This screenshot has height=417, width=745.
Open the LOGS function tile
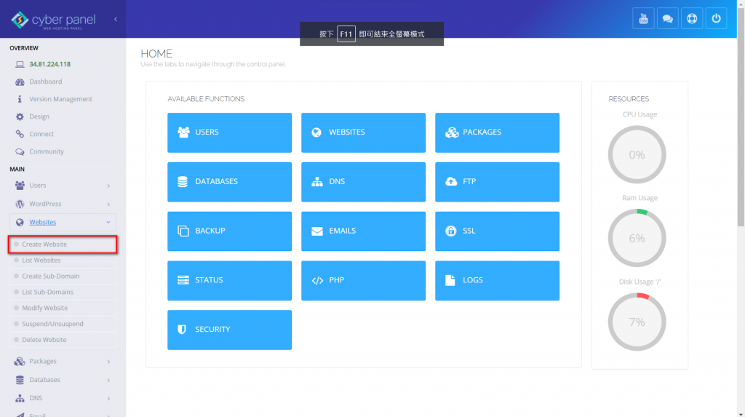[x=497, y=280]
